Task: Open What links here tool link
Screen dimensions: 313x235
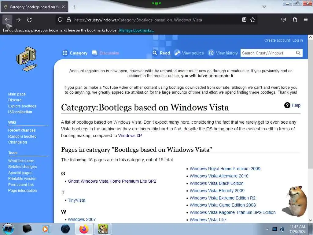Action: pyautogui.click(x=21, y=161)
